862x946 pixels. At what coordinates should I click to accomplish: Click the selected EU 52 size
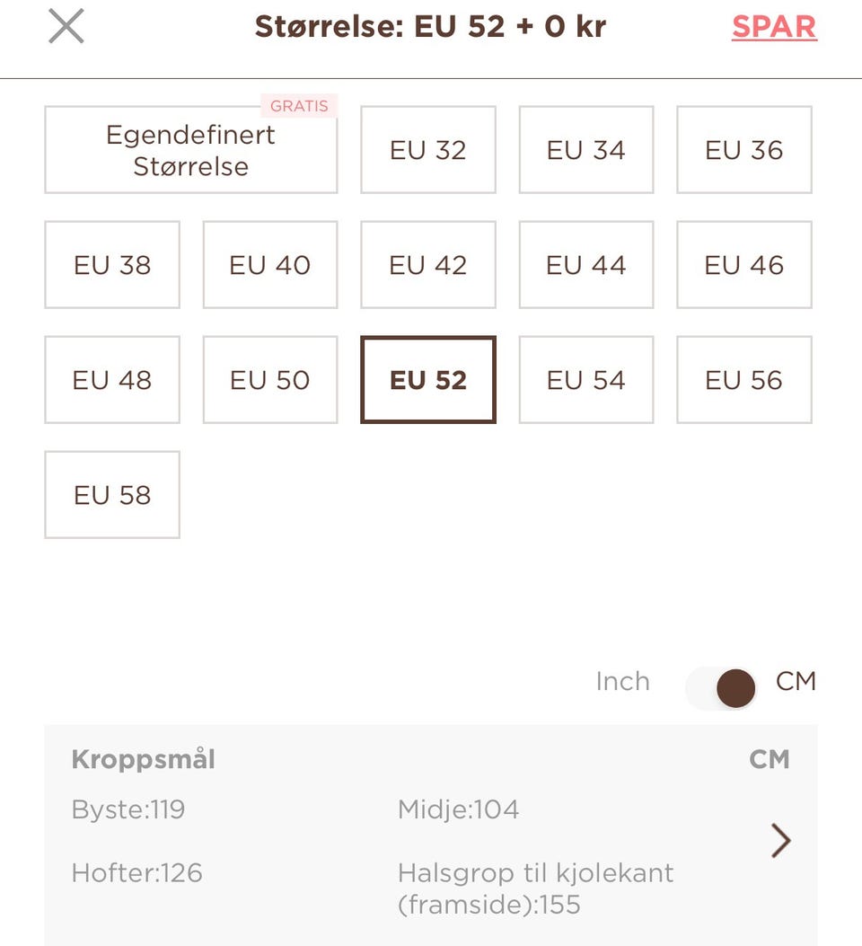(x=428, y=380)
